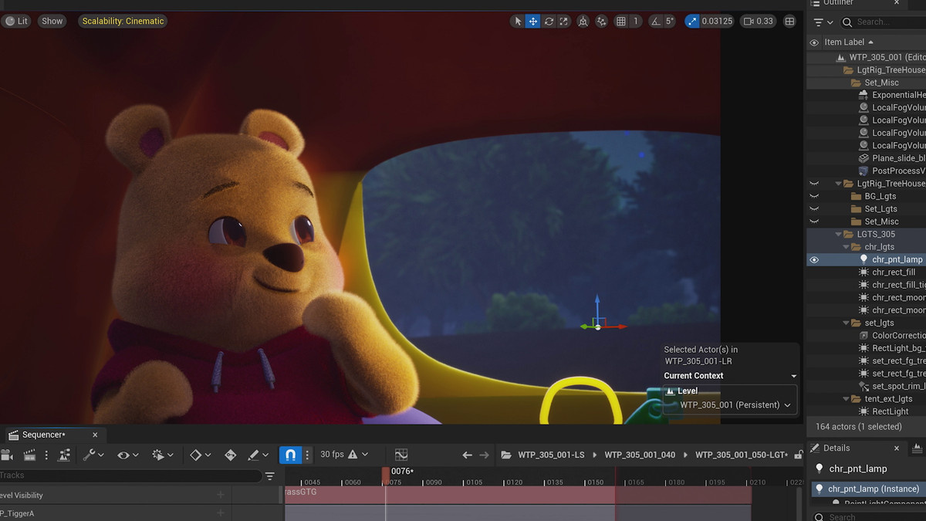Open rotation snap value 5° dropdown
This screenshot has width=926, height=521.
tap(670, 21)
